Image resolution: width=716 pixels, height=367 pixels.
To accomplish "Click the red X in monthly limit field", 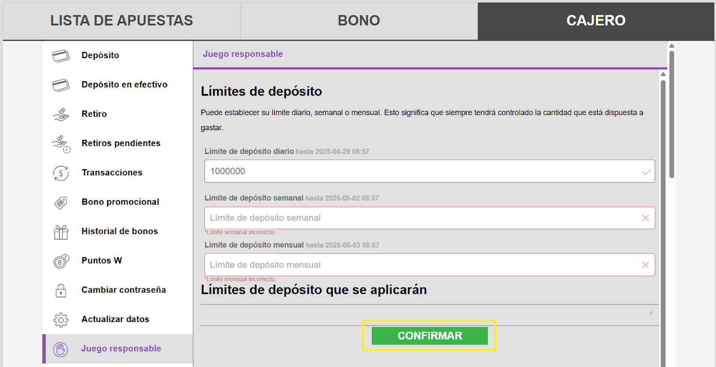I will pyautogui.click(x=645, y=265).
